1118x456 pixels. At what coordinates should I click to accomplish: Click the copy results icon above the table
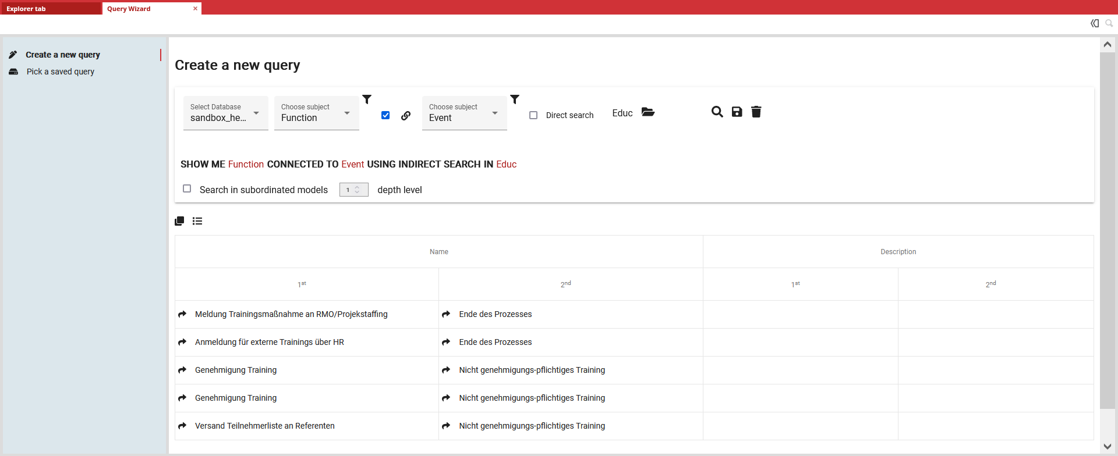[179, 221]
